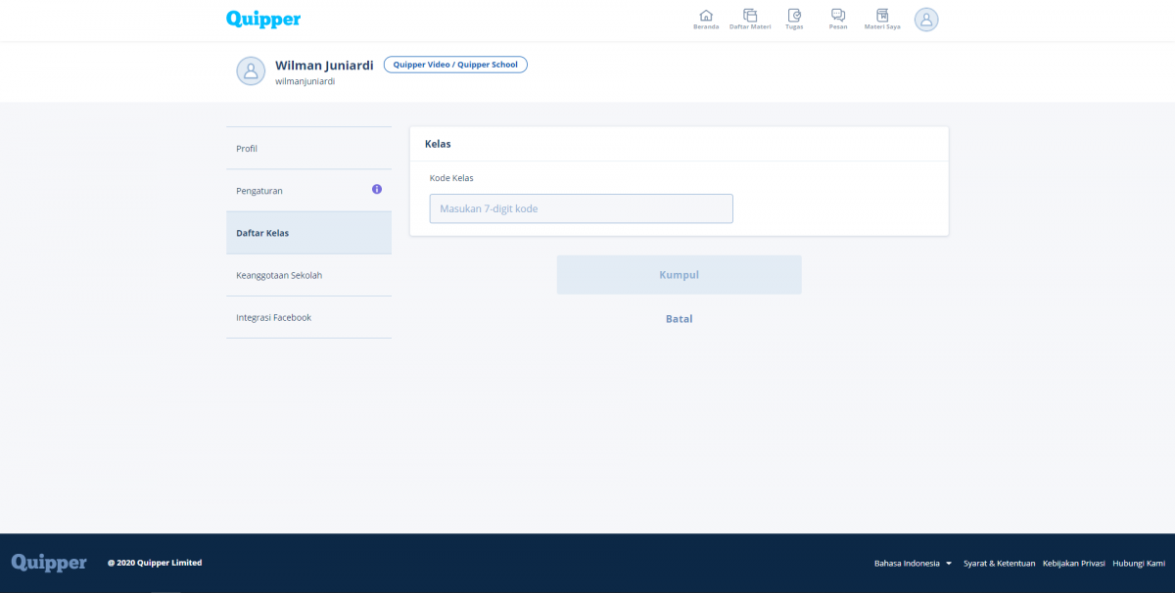
Task: Click the Kebijakan Privasi footer link
Action: [1073, 563]
